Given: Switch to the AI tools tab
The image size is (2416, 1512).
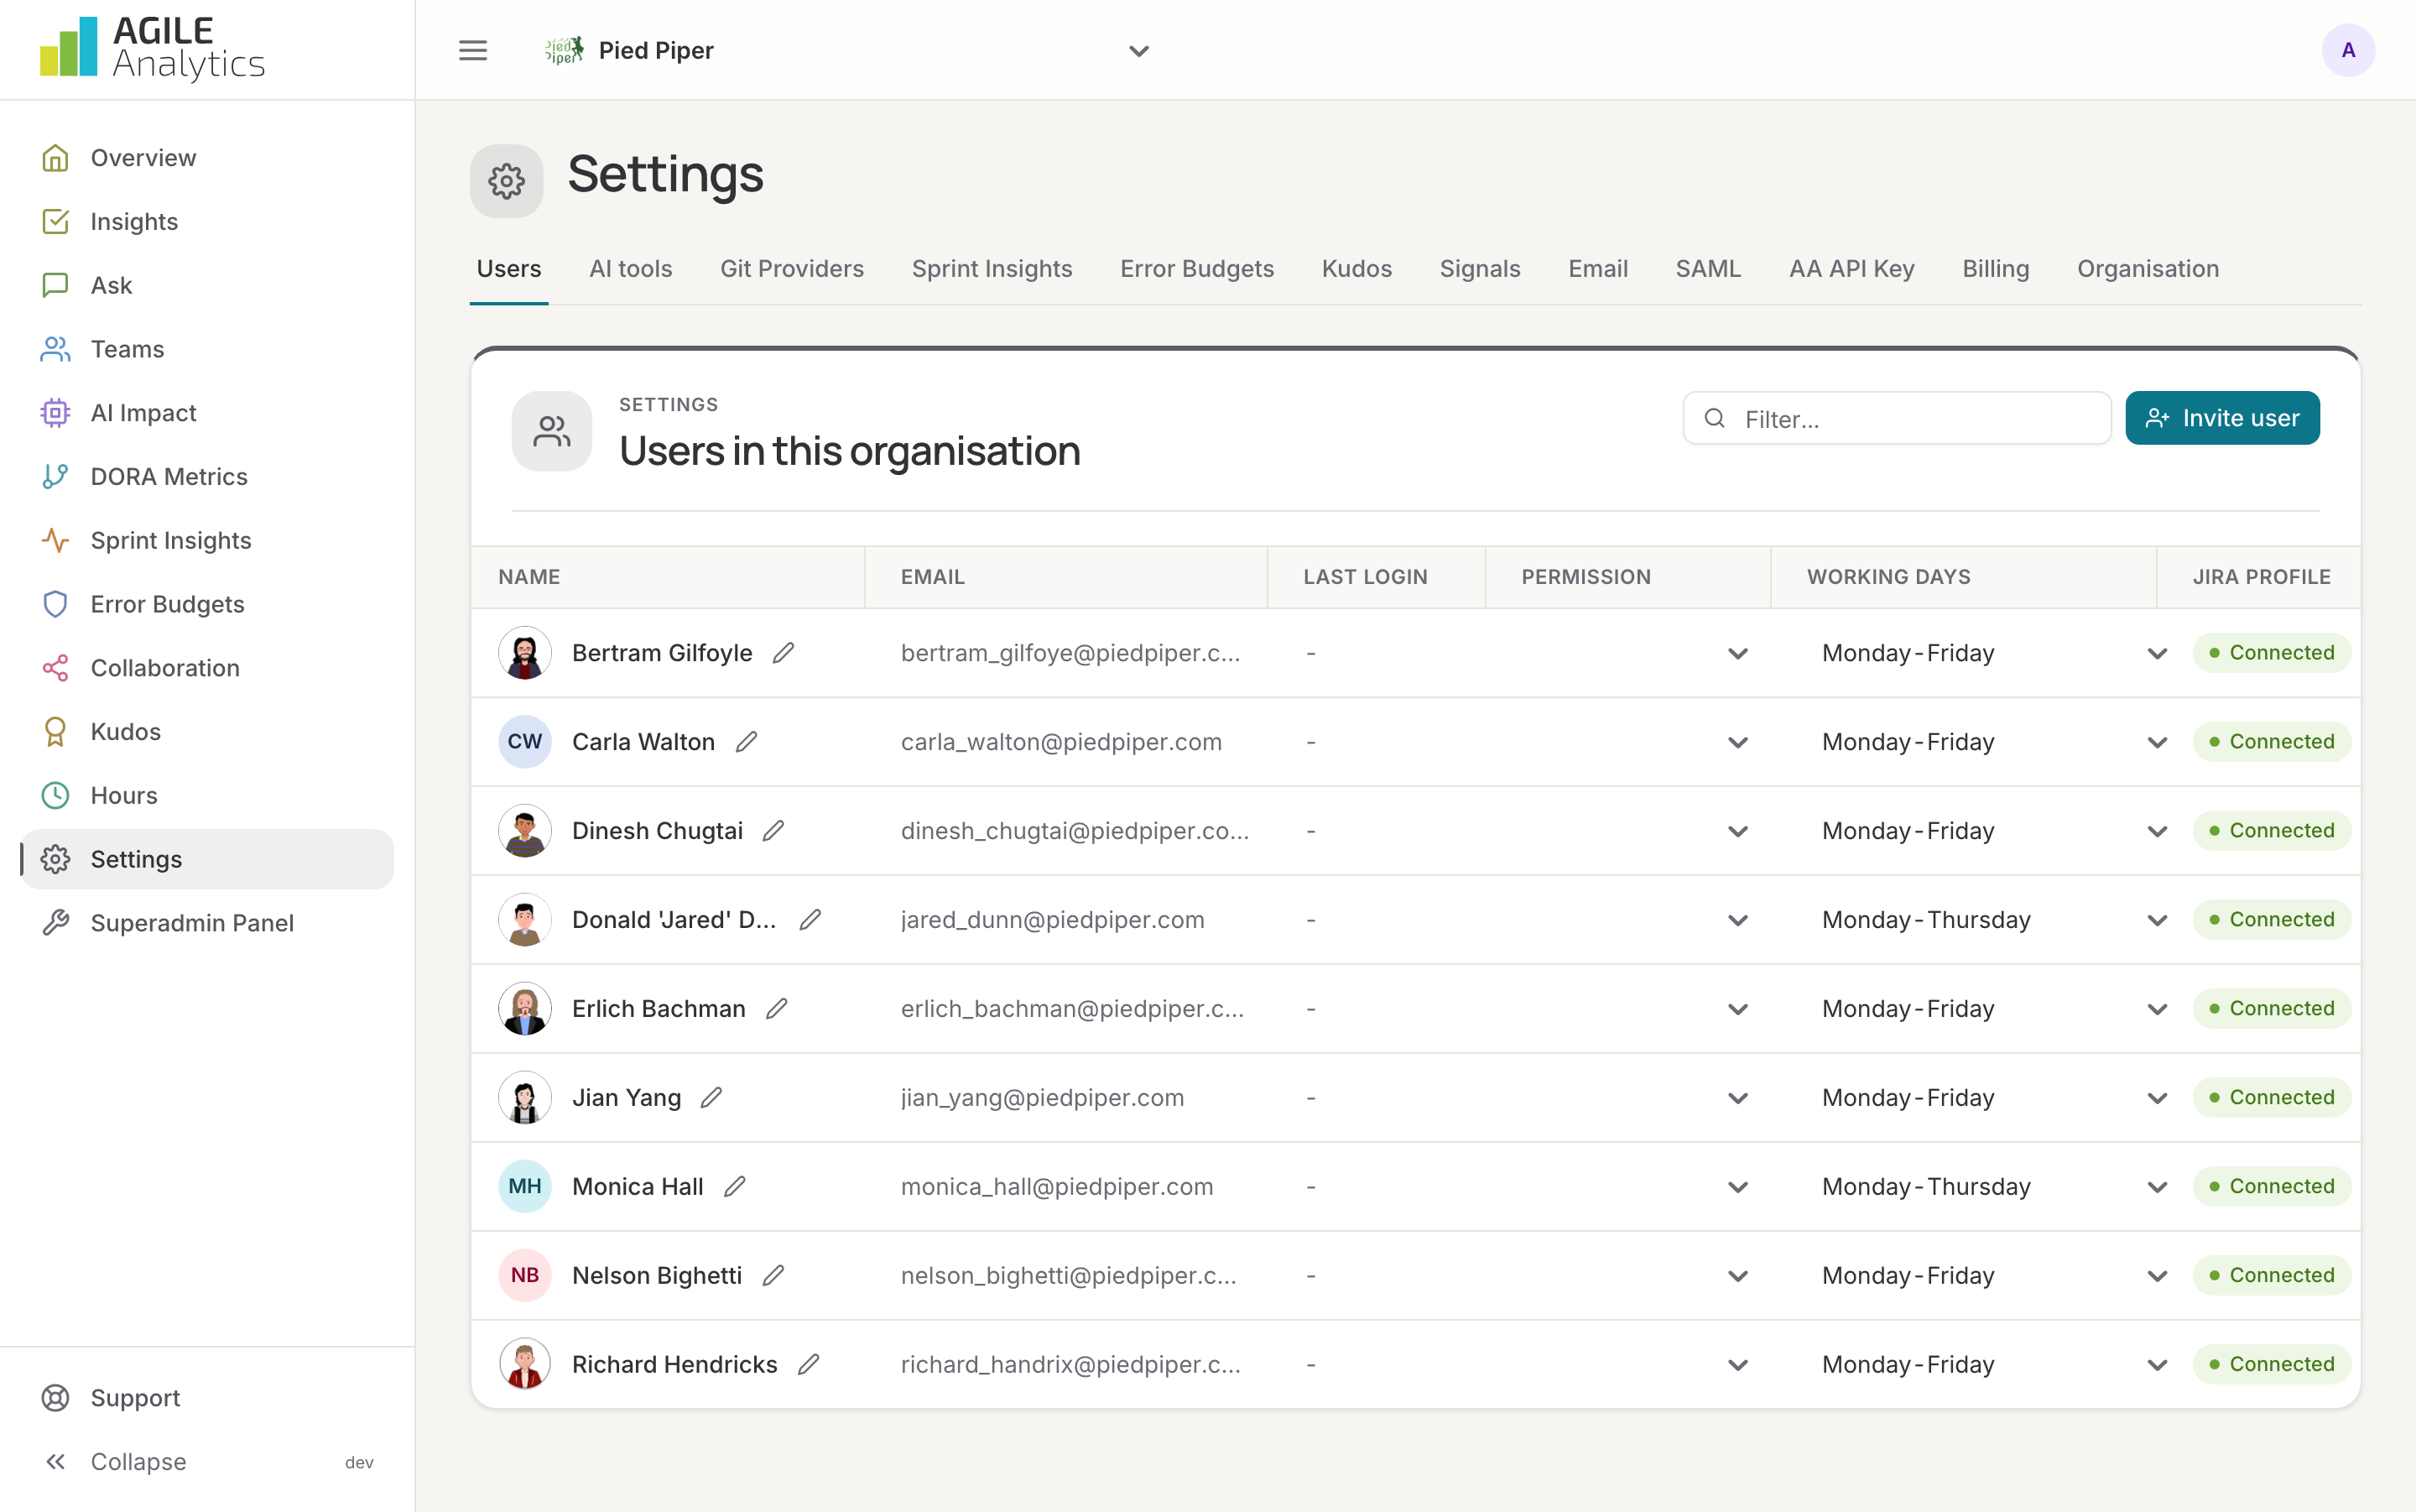Looking at the screenshot, I should coord(631,269).
